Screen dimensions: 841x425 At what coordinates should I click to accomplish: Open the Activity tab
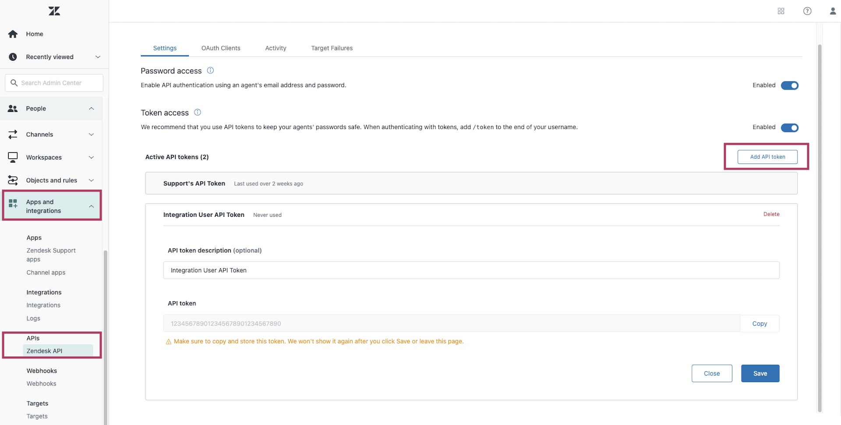(276, 48)
